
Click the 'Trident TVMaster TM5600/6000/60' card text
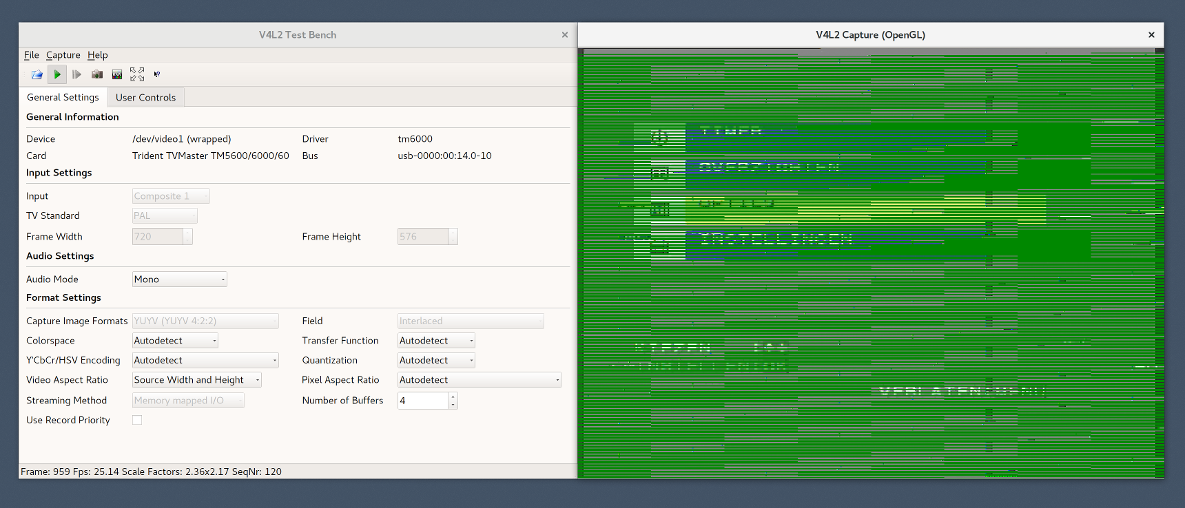(x=211, y=156)
